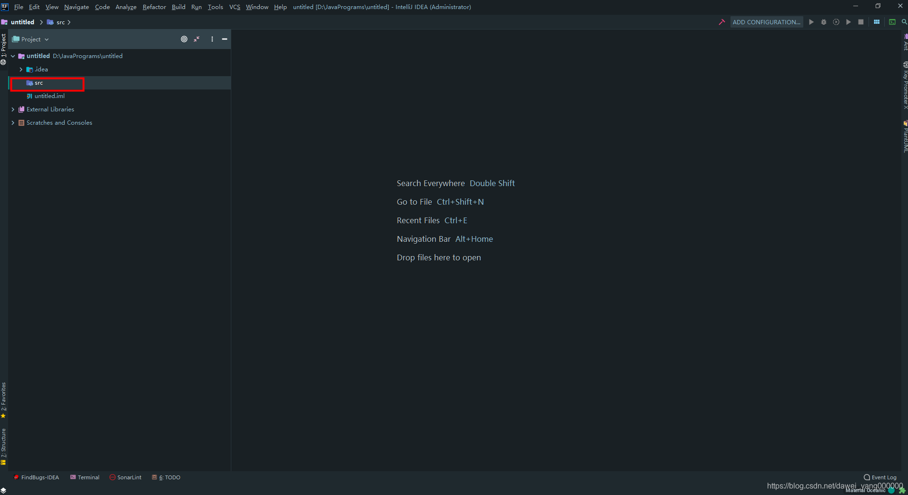Viewport: 908px width, 495px height.
Task: Click untitled in the navigation breadcrumb
Action: tap(22, 22)
